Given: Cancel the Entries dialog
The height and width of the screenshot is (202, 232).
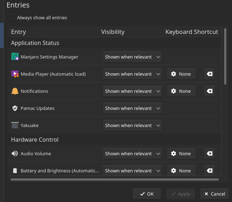Looking at the screenshot, I should [215, 194].
